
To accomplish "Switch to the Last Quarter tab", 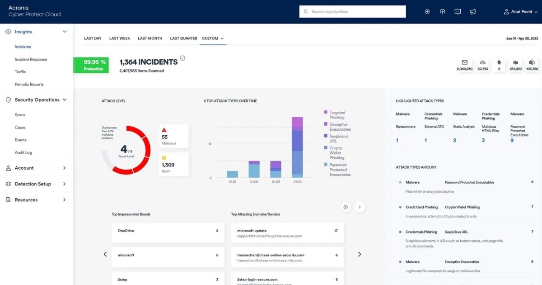I will coord(183,38).
